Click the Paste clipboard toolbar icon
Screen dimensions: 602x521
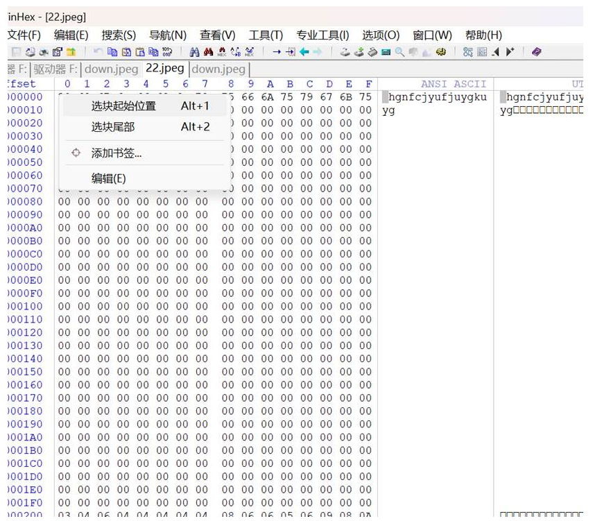coord(140,52)
